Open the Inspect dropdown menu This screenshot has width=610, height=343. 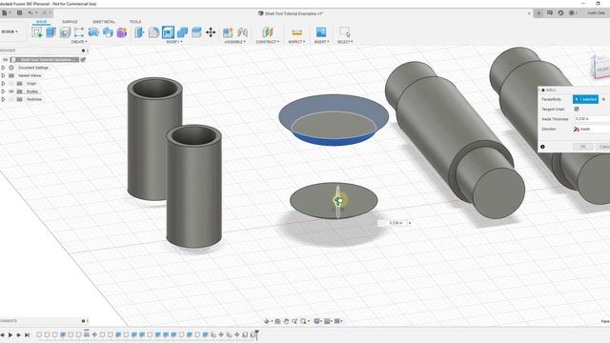click(296, 42)
